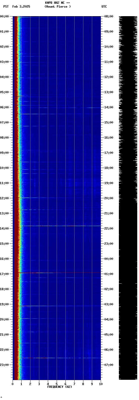
Task: Click the "00:00" PST time label
Action: 4,16
